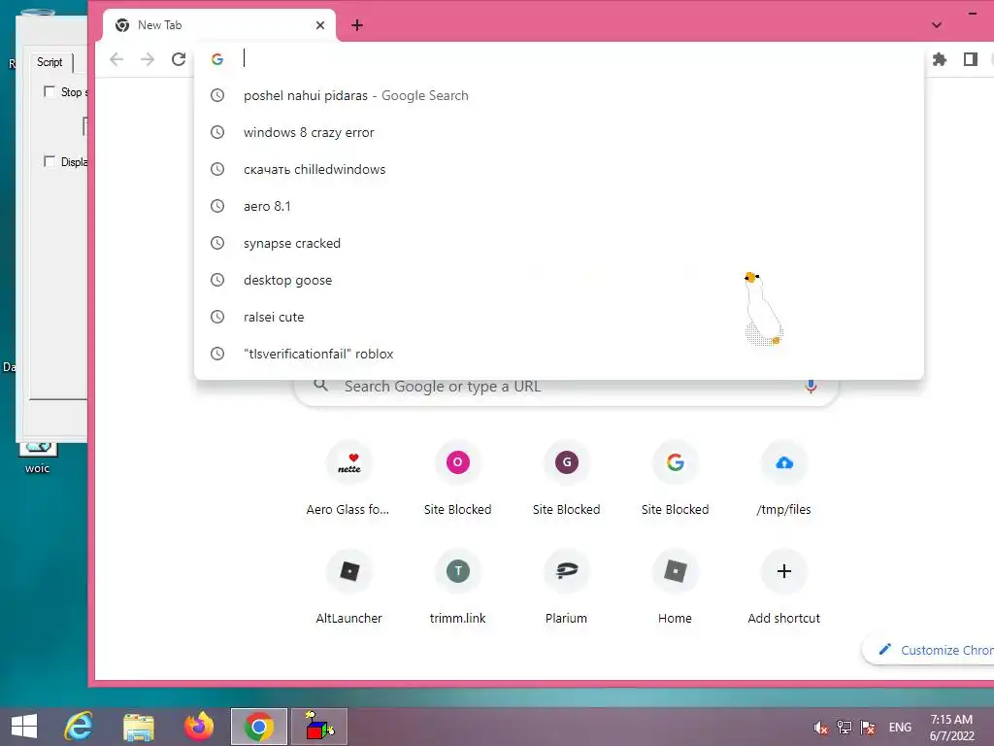Image resolution: width=994 pixels, height=746 pixels.
Task: Click the ENG language indicator
Action: [x=900, y=728]
